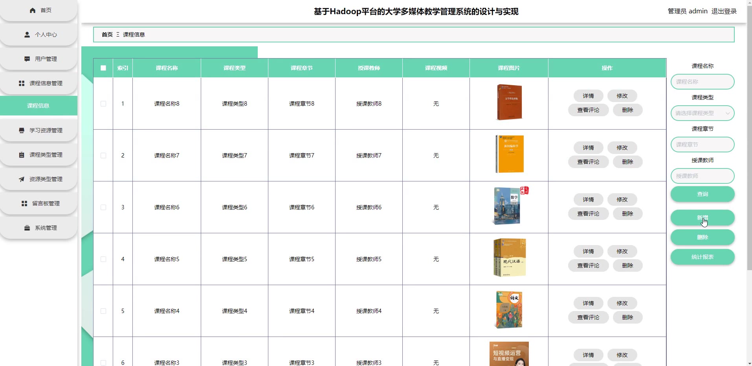Click the row 删除 button for 课程名称4
This screenshot has height=366, width=752.
pyautogui.click(x=627, y=317)
